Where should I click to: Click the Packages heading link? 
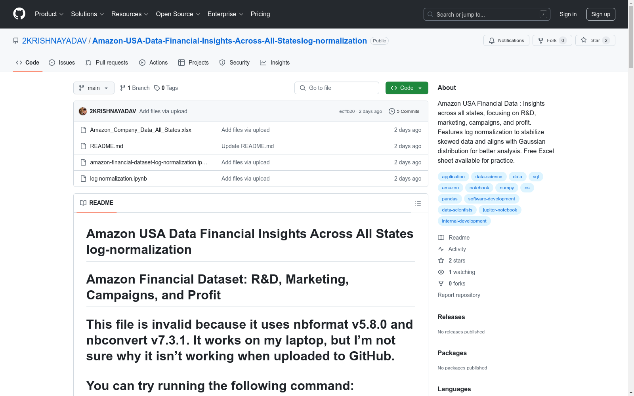click(x=452, y=353)
